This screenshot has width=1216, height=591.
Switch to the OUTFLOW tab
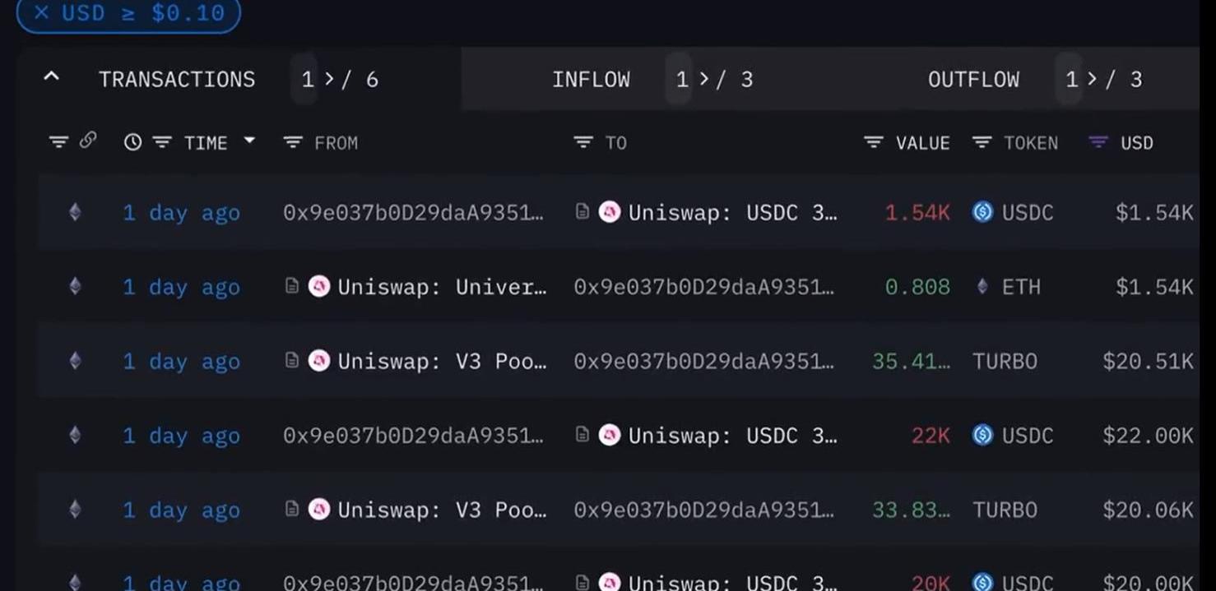point(973,80)
